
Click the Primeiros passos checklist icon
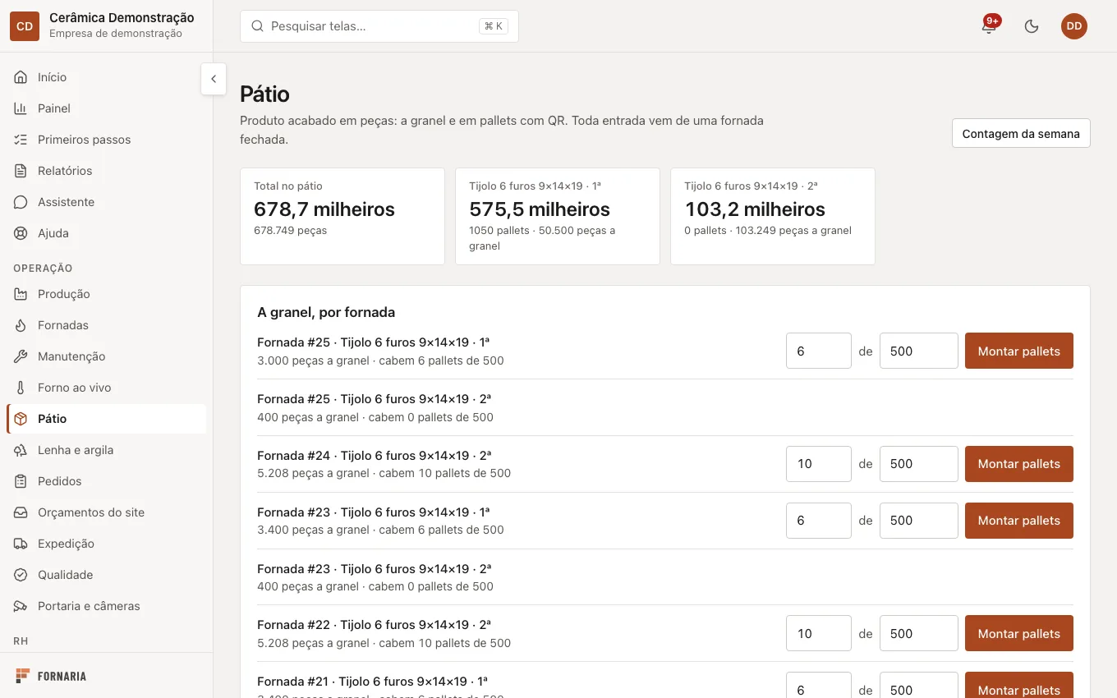(21, 140)
